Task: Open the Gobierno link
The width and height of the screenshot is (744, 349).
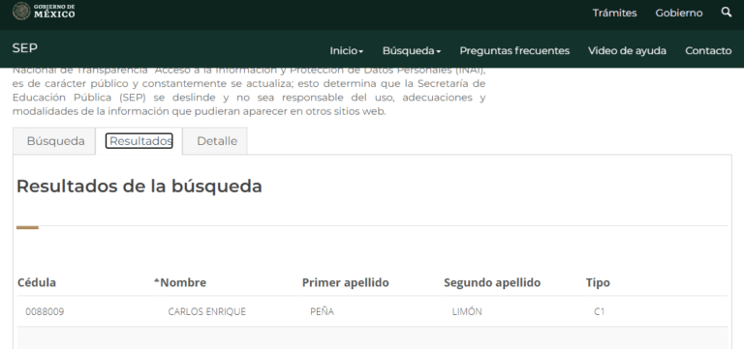Action: click(x=679, y=13)
